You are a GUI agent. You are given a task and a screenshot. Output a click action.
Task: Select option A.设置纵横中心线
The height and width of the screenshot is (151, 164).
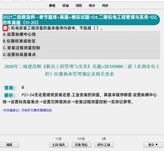click(81, 34)
